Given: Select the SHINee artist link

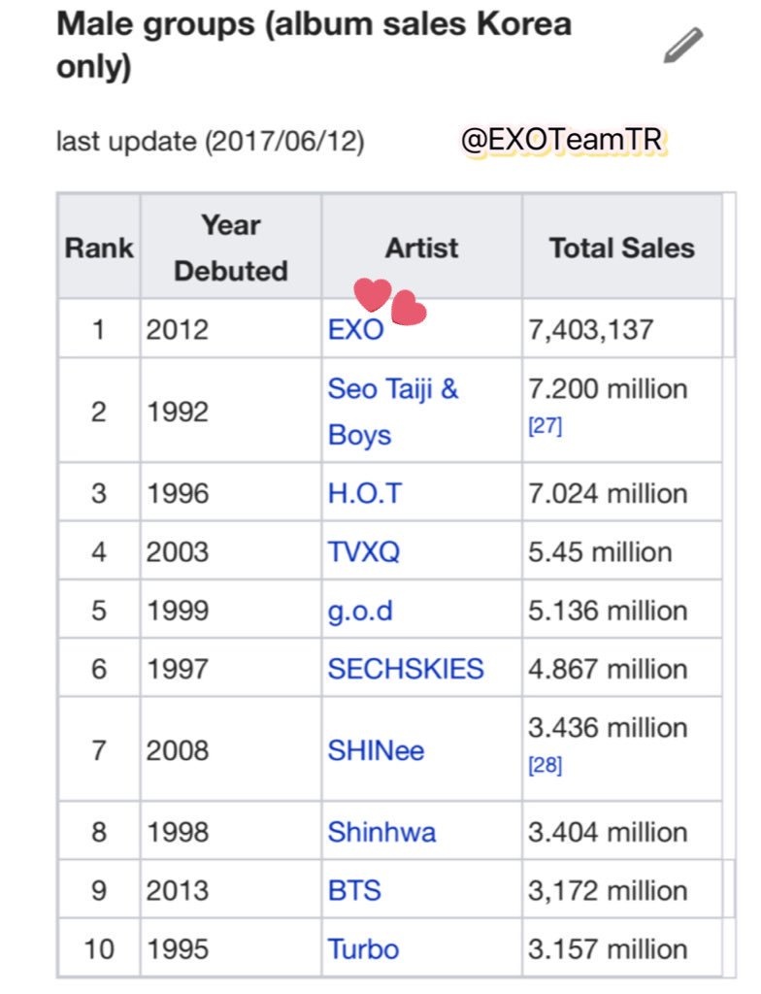Looking at the screenshot, I should [376, 750].
